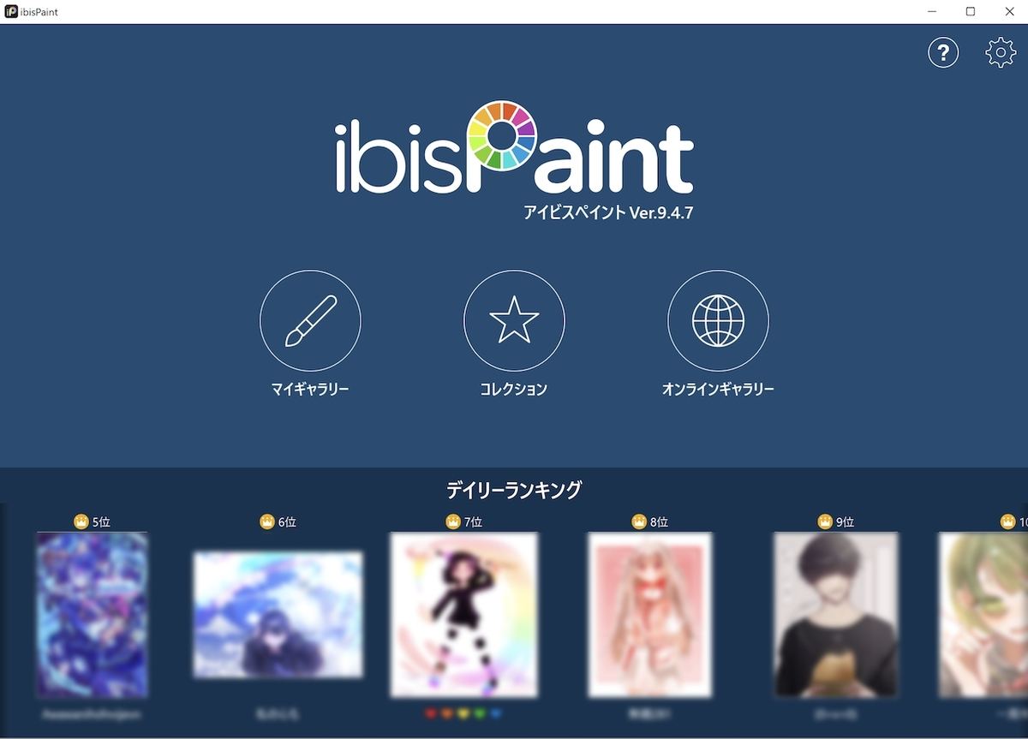The image size is (1028, 739).
Task: Open My Gallery with the brush icon
Action: (310, 321)
